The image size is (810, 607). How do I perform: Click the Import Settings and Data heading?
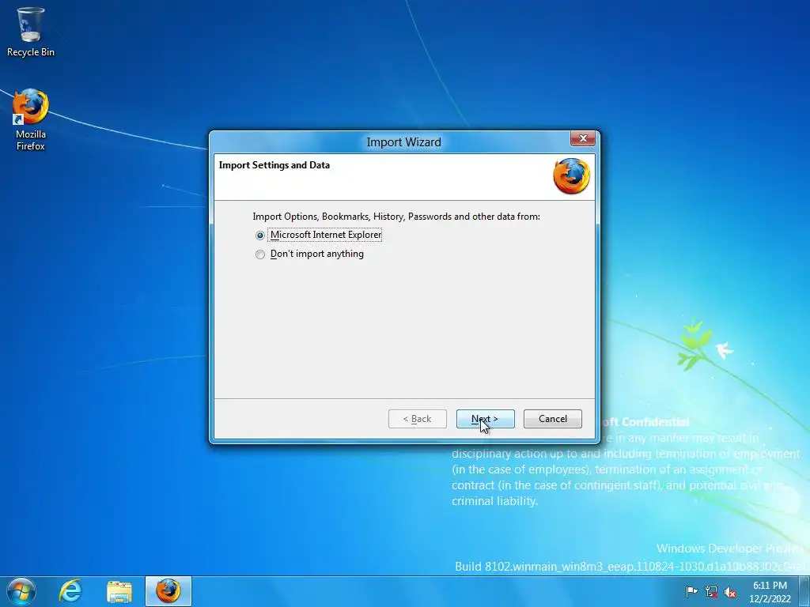274,165
